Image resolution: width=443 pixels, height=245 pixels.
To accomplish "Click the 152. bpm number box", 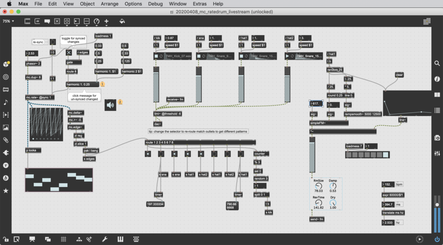I will 388,184.
